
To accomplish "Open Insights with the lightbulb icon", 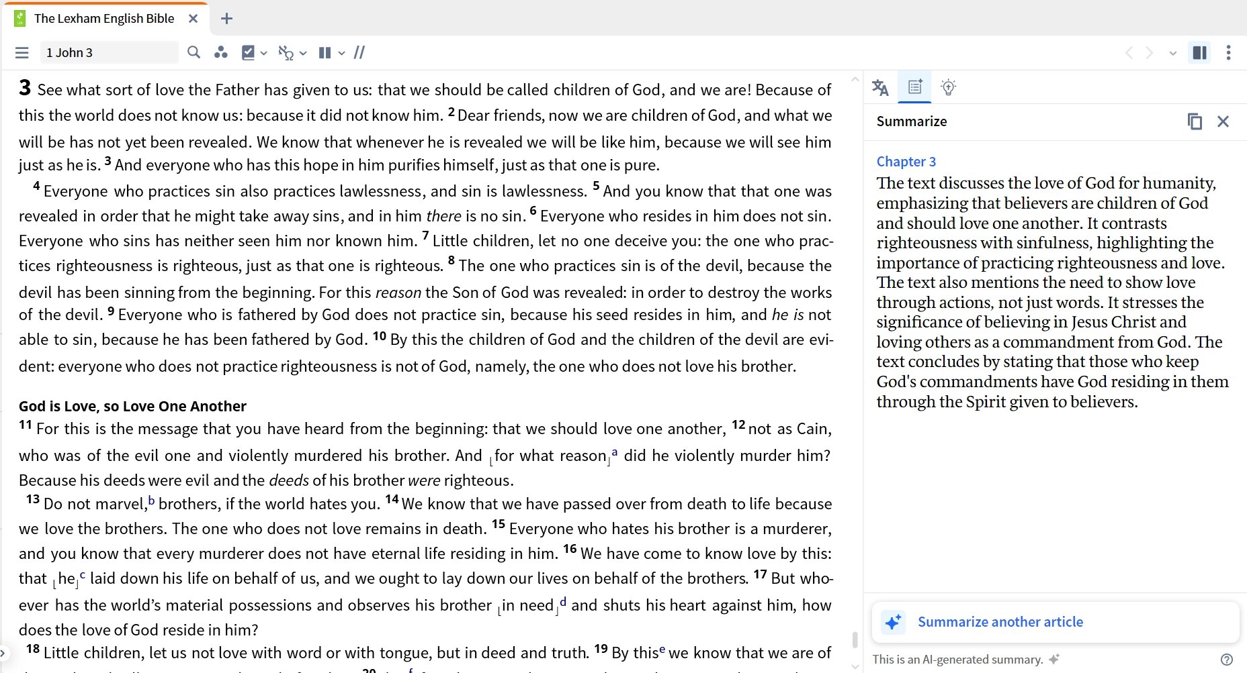I will pyautogui.click(x=949, y=87).
